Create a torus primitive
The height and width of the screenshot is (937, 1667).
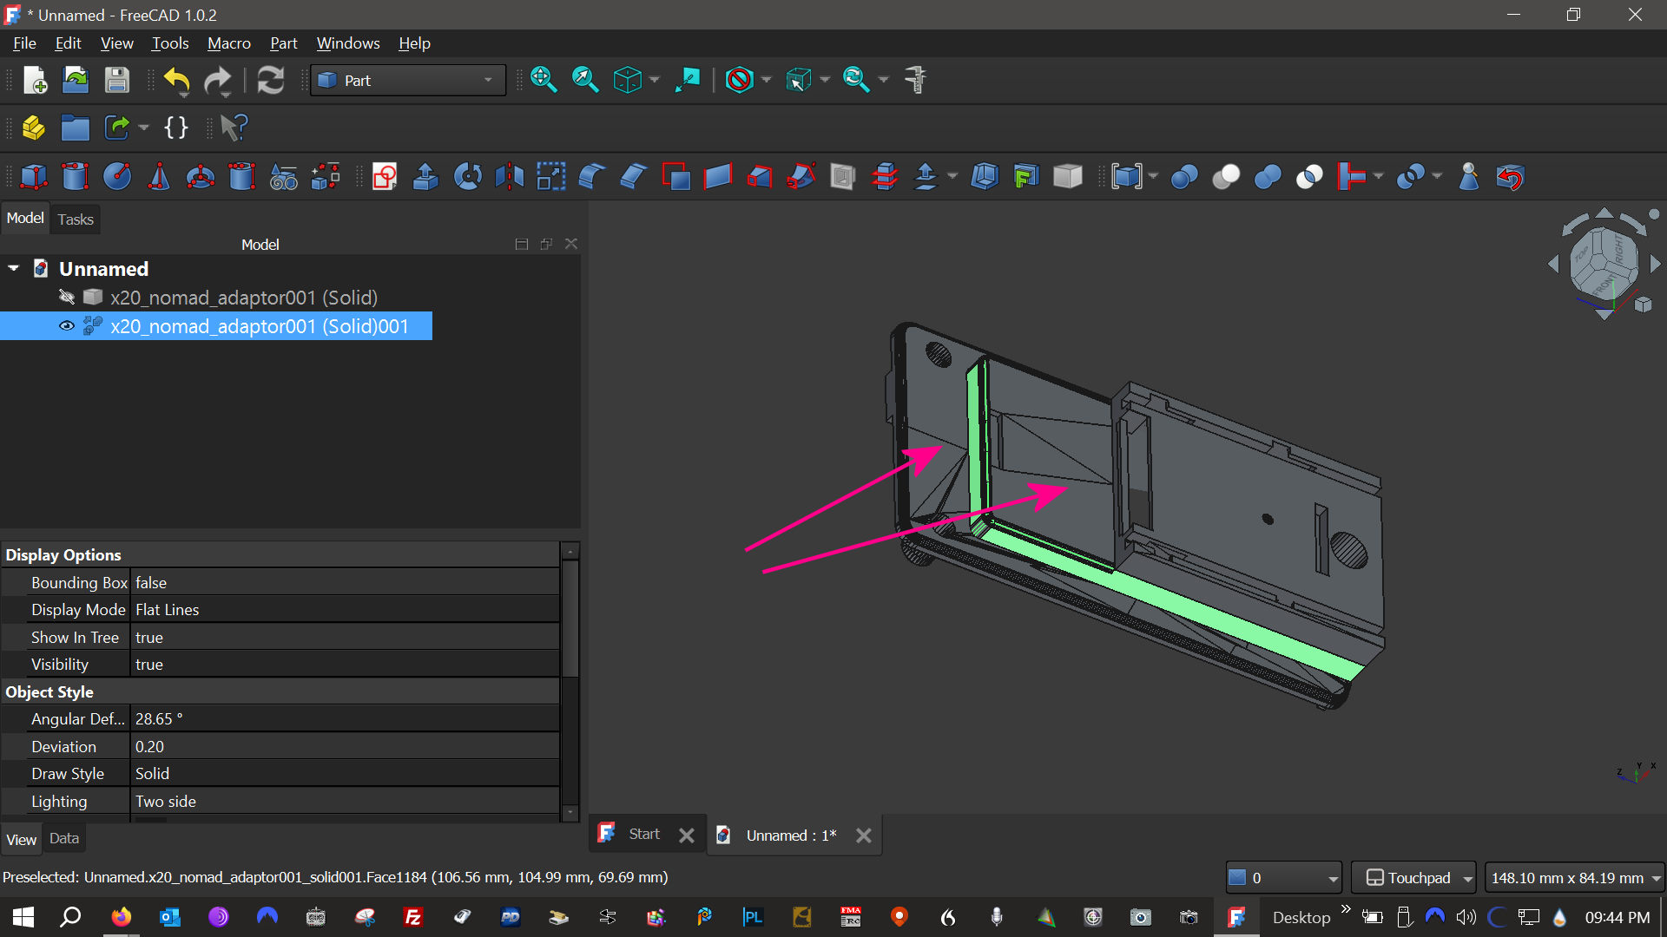[x=201, y=177]
